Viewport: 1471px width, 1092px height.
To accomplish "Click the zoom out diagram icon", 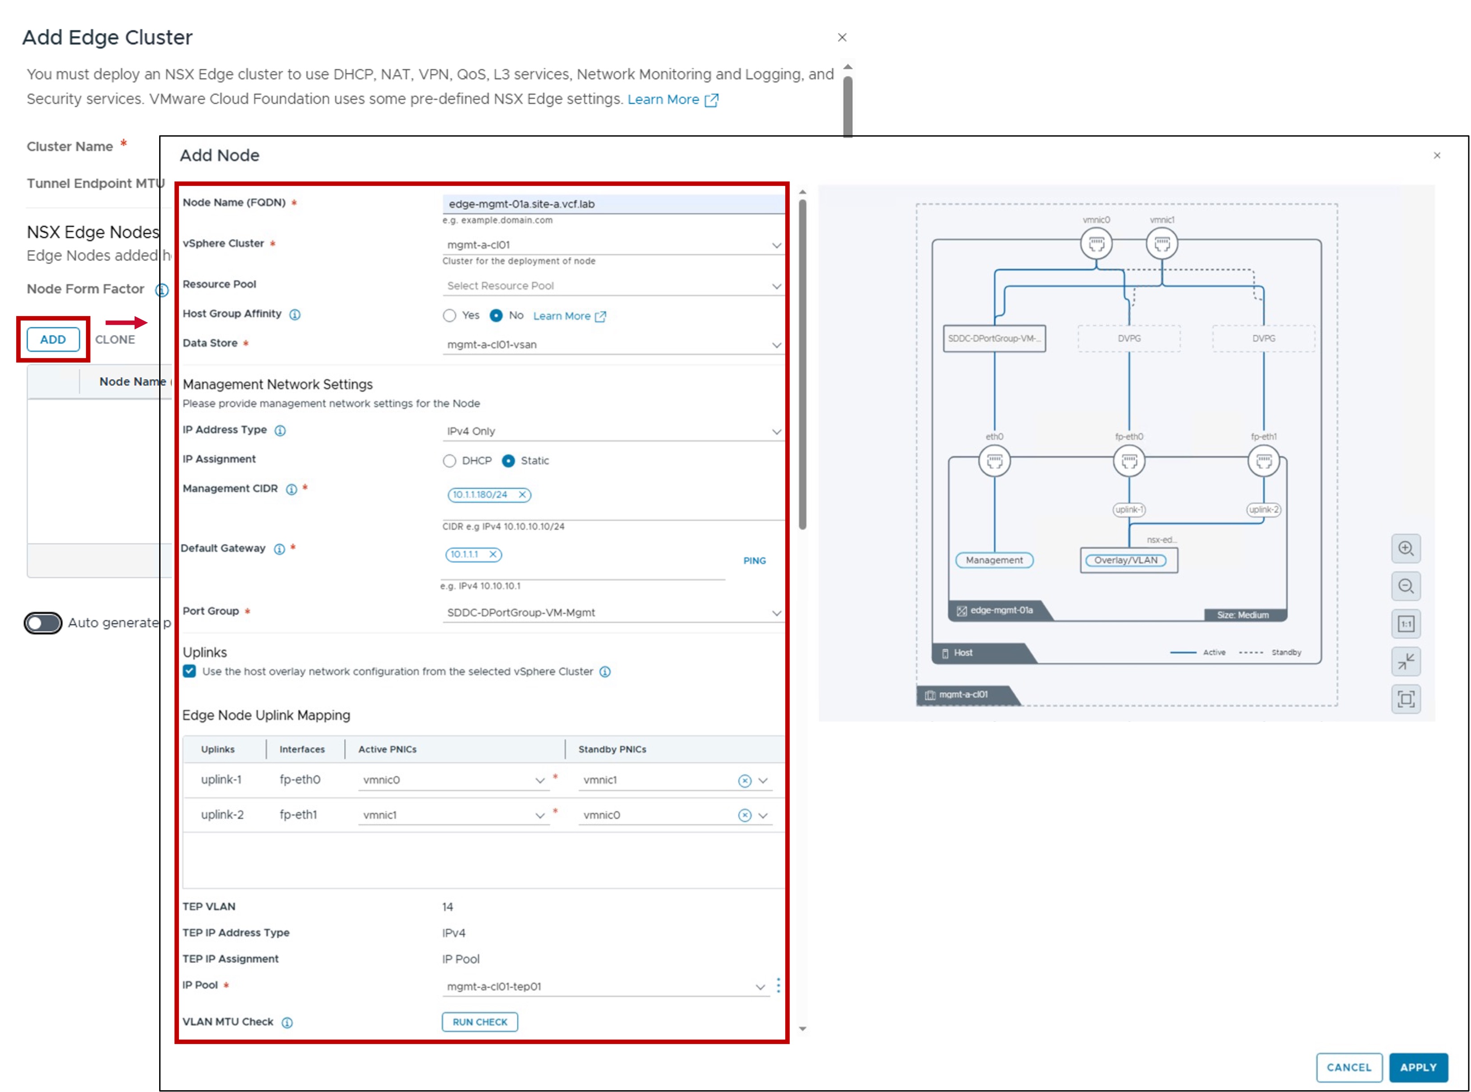I will pos(1406,586).
